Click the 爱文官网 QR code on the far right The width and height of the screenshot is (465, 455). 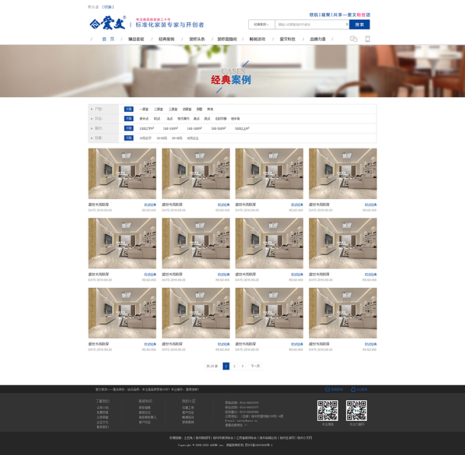356,410
